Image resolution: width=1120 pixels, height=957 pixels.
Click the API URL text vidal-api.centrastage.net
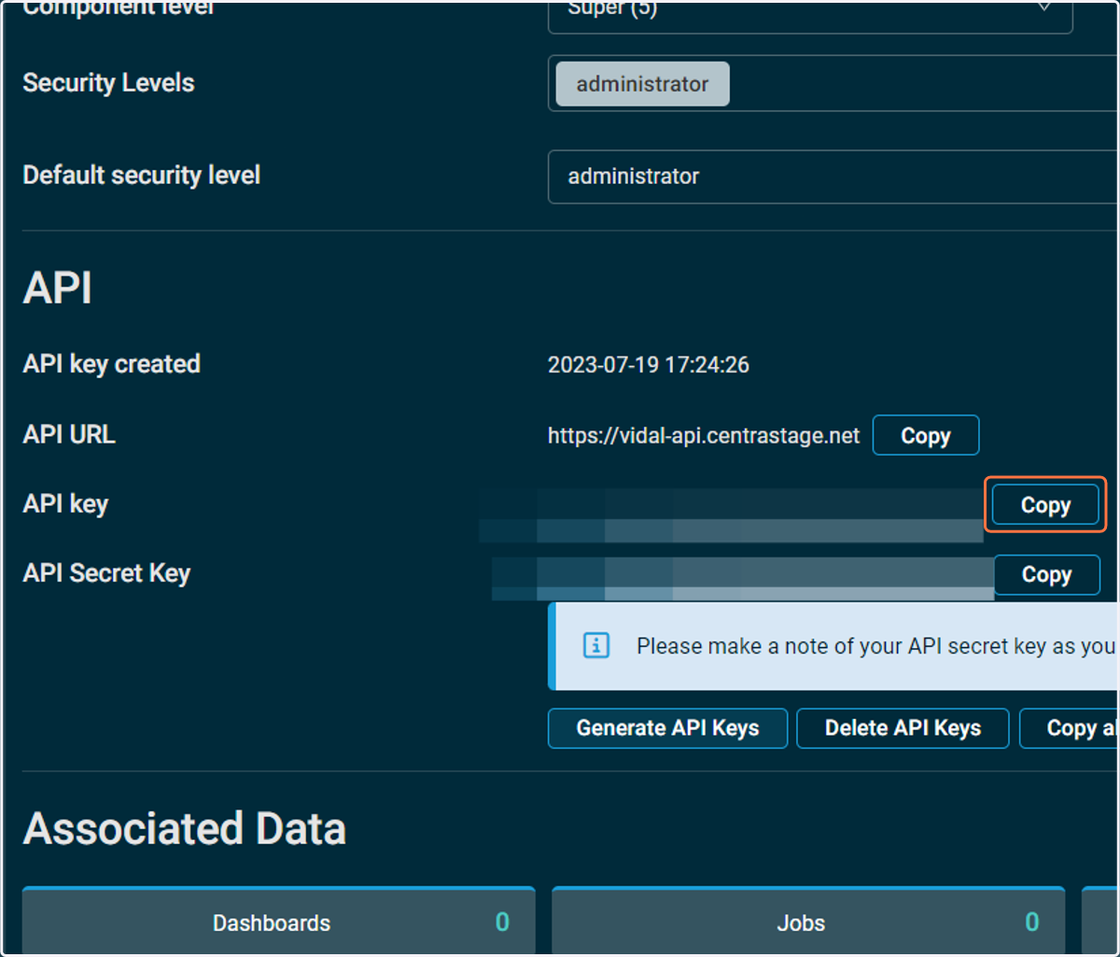tap(704, 435)
